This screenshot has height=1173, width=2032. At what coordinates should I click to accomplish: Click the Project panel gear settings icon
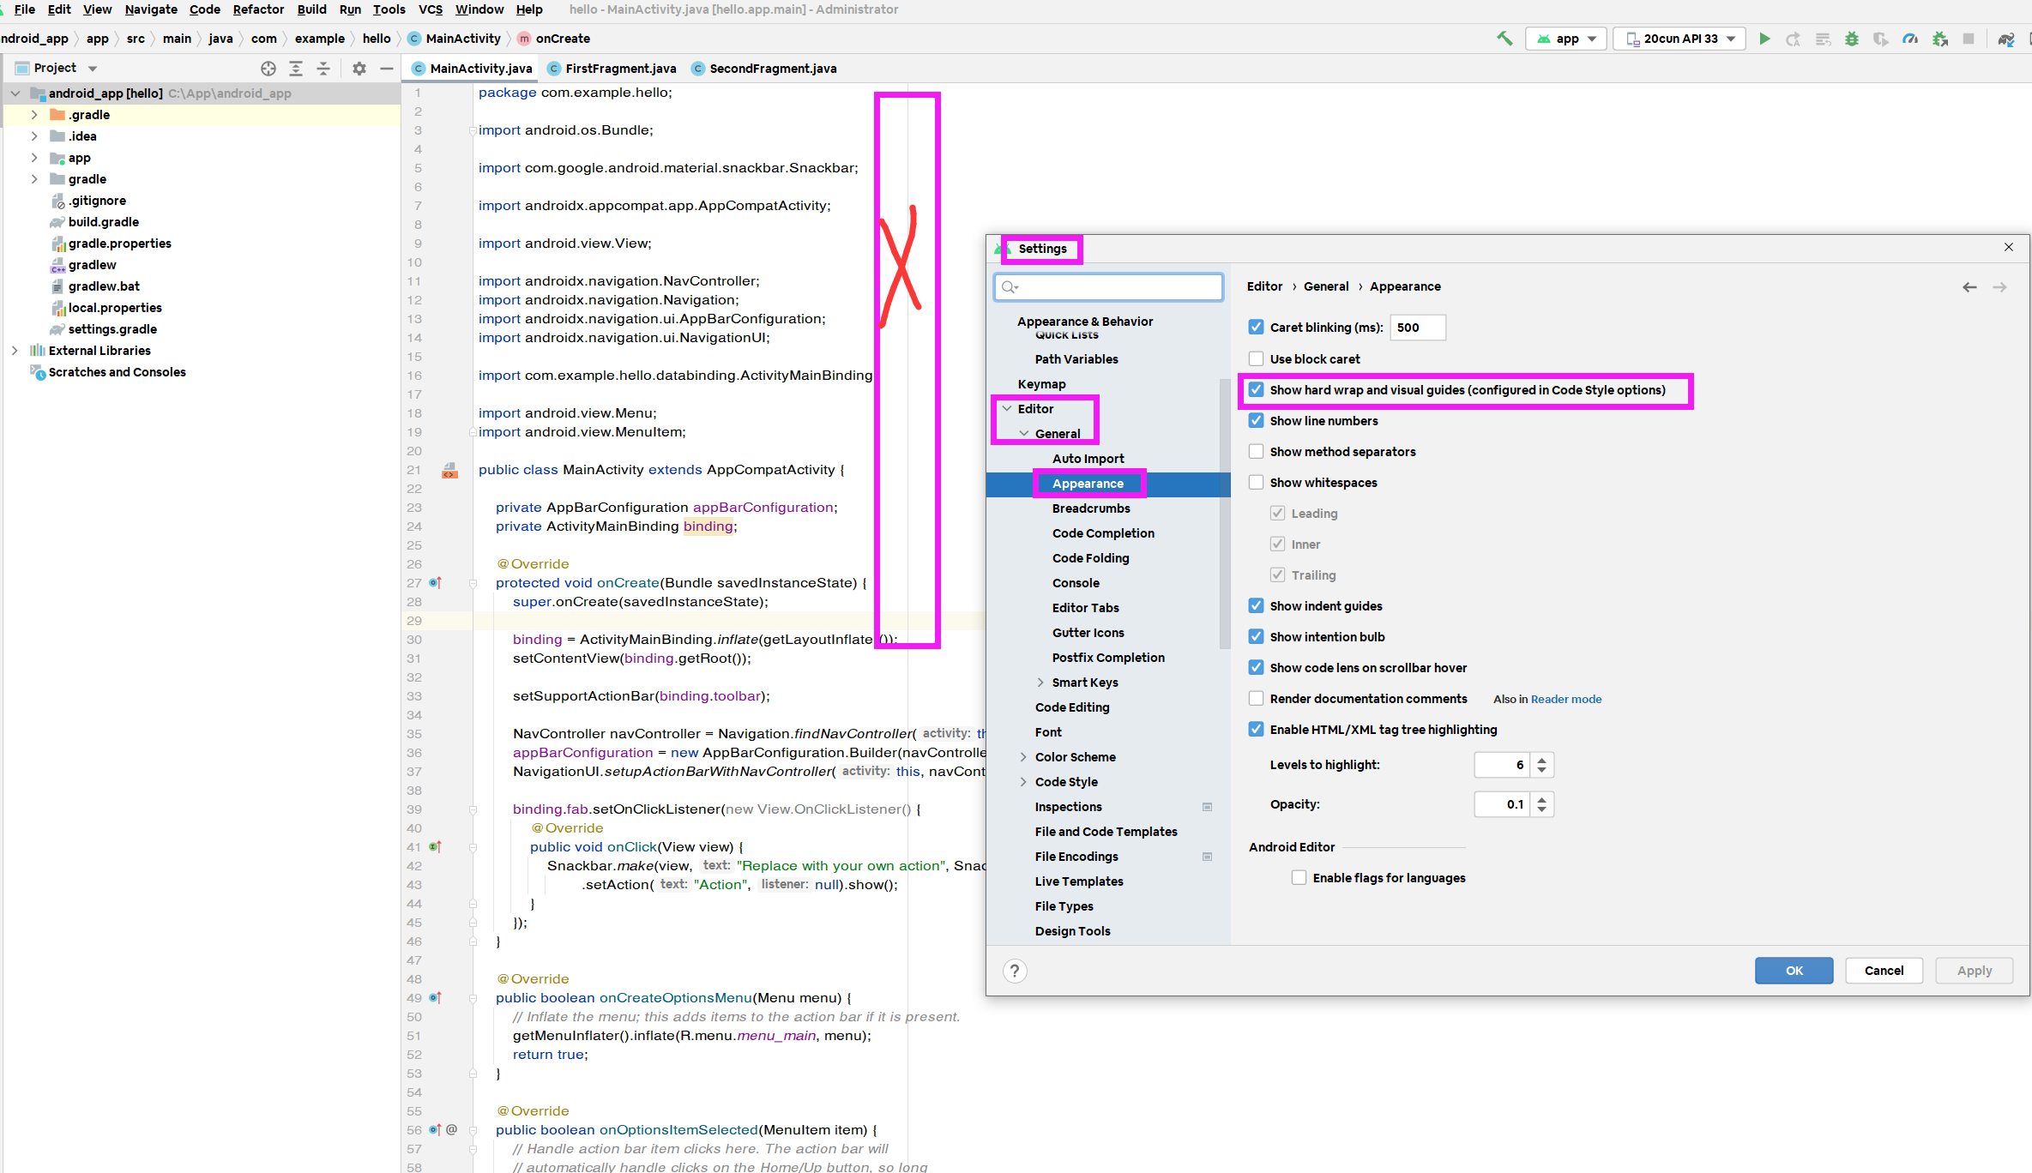point(359,68)
